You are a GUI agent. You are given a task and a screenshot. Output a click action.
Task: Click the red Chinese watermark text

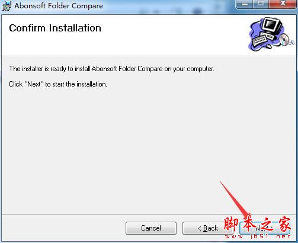click(x=258, y=224)
